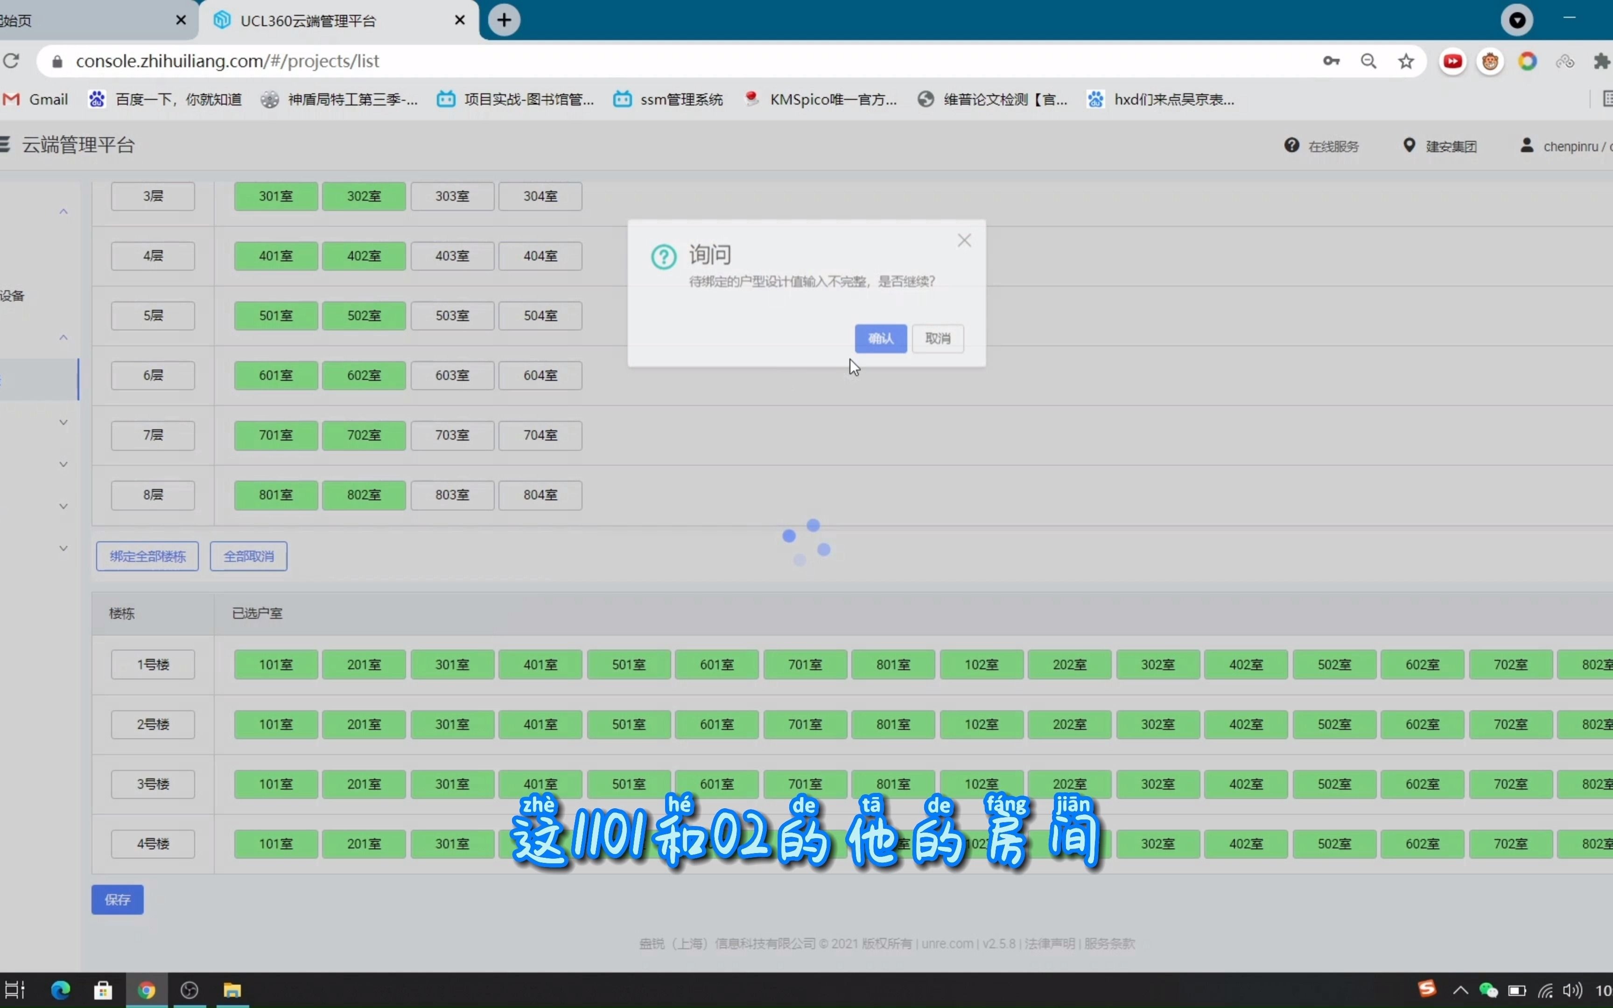
Task: Expand the first collapsed sidebar chevron below selected item
Action: point(63,422)
